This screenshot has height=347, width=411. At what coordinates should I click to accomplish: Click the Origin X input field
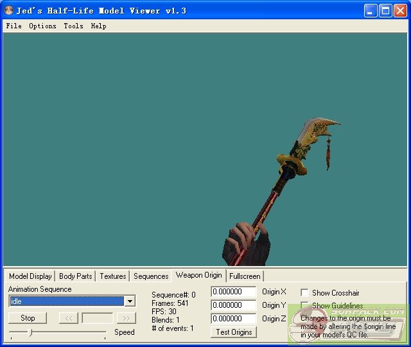(233, 292)
